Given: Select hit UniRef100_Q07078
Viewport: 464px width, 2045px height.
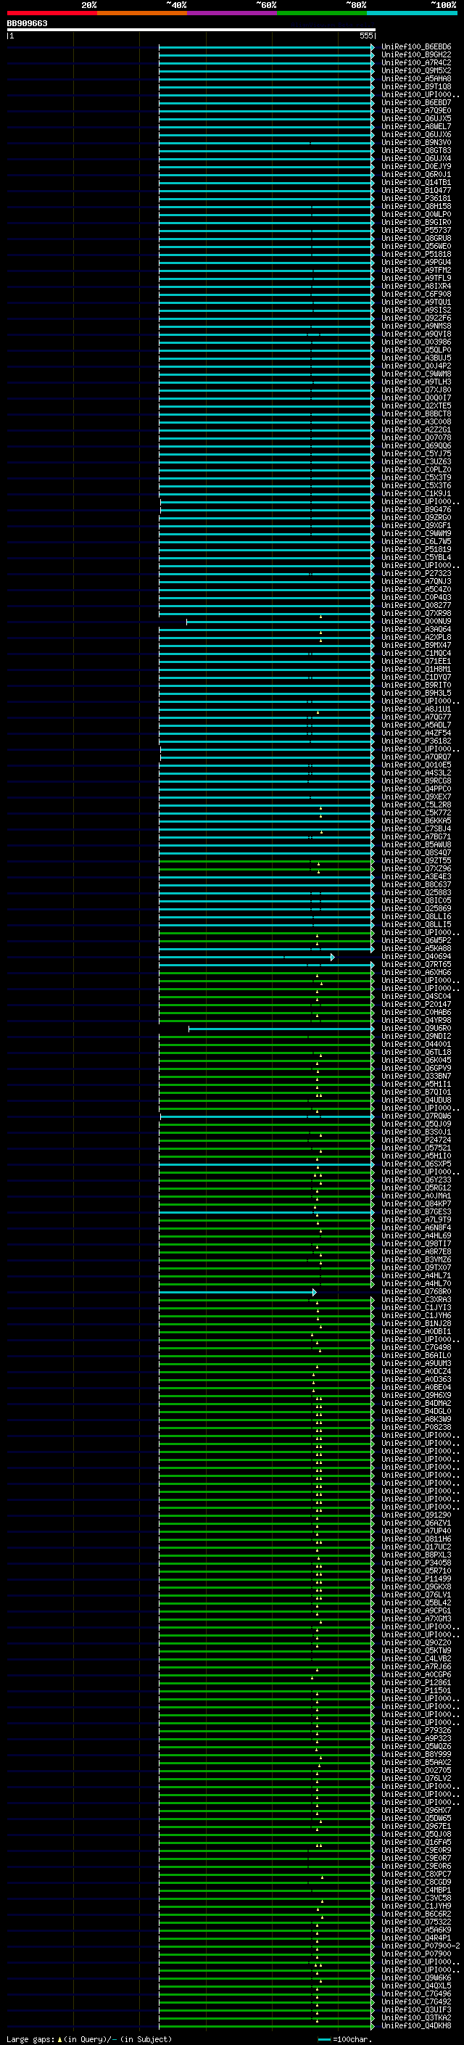Looking at the screenshot, I should [x=416, y=437].
